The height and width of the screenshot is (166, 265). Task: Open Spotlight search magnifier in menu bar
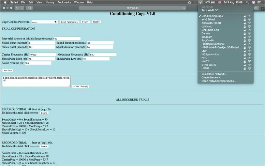tap(247, 2)
